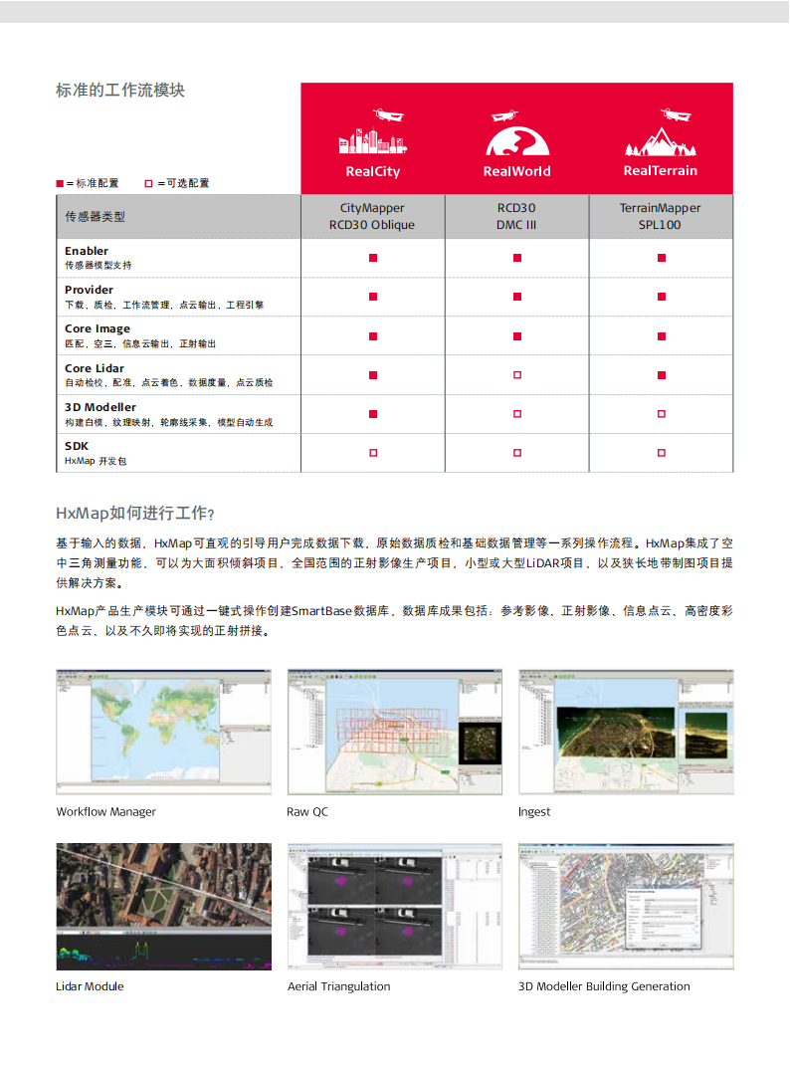This screenshot has width=790, height=1072.
Task: Click the RealCity label
Action: point(373,171)
